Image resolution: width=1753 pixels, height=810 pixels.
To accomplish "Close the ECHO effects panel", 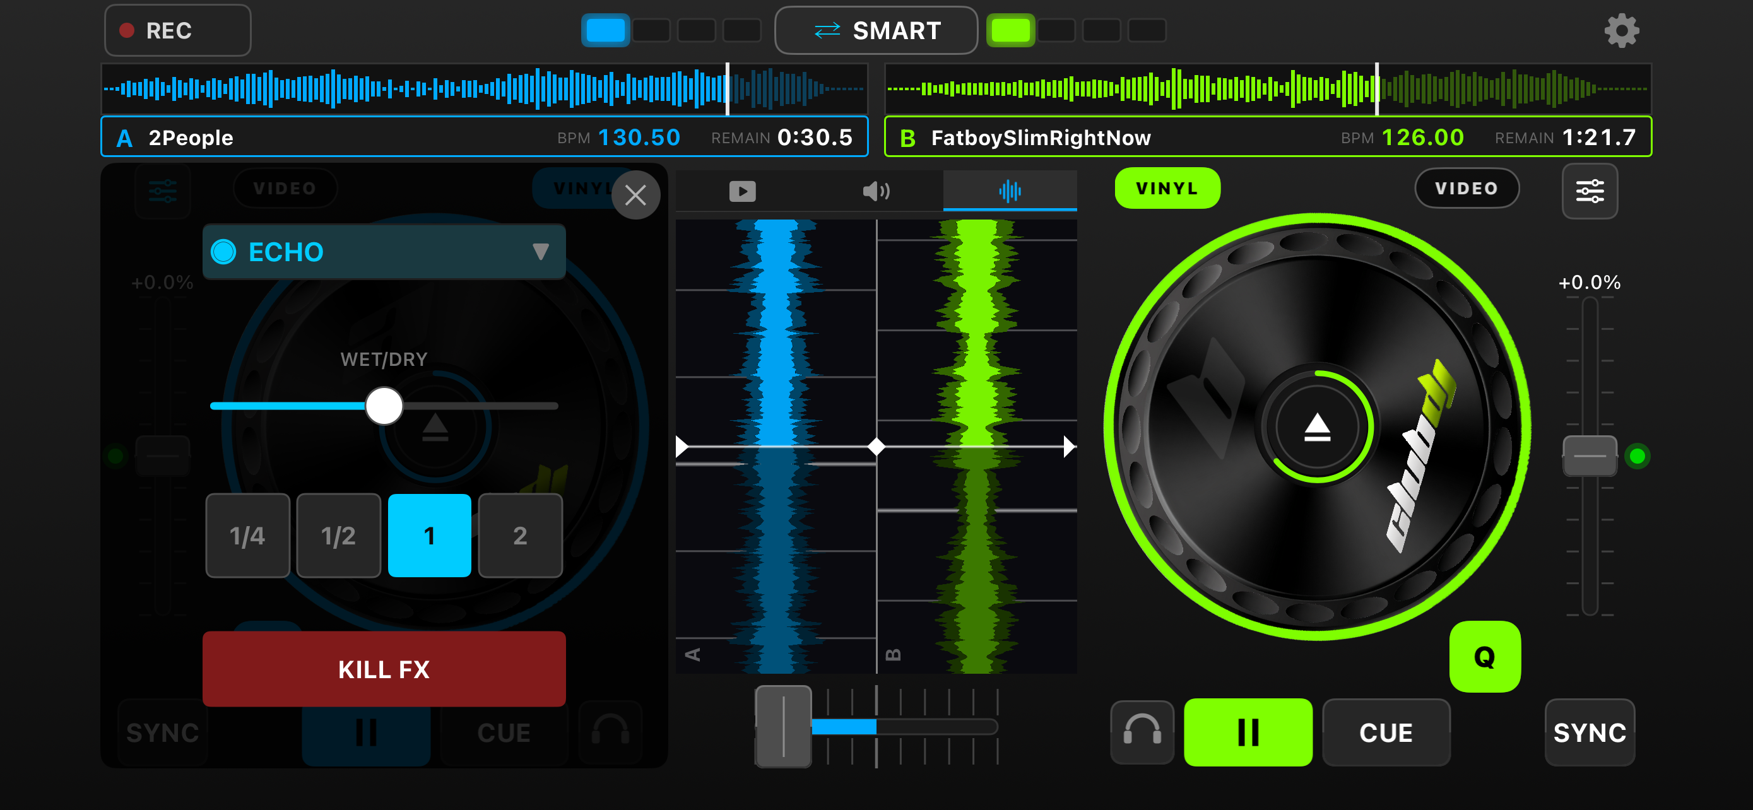I will 635,195.
